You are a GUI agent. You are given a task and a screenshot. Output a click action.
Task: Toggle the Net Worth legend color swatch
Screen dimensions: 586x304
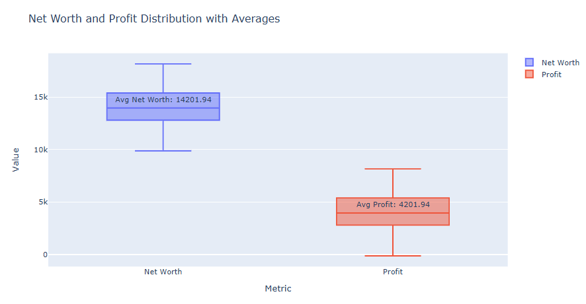click(x=529, y=62)
